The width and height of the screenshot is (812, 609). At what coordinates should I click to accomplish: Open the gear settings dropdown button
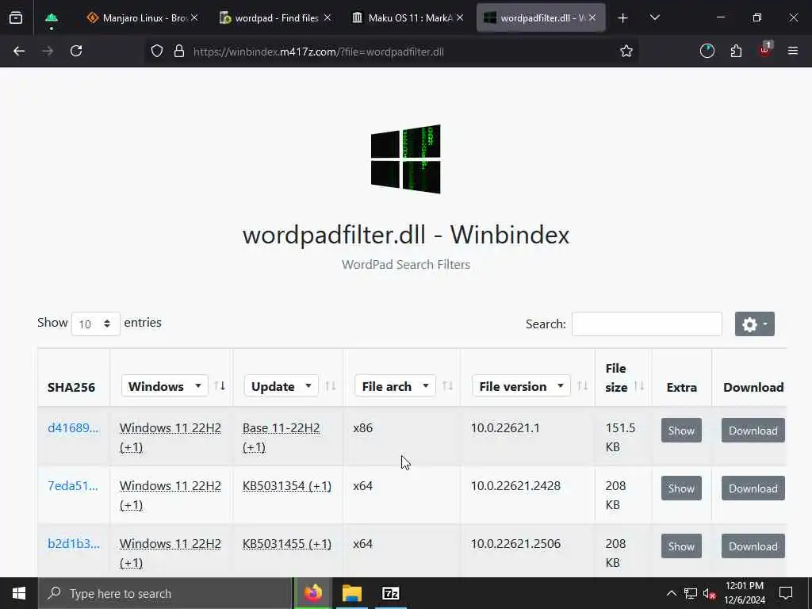tap(755, 324)
